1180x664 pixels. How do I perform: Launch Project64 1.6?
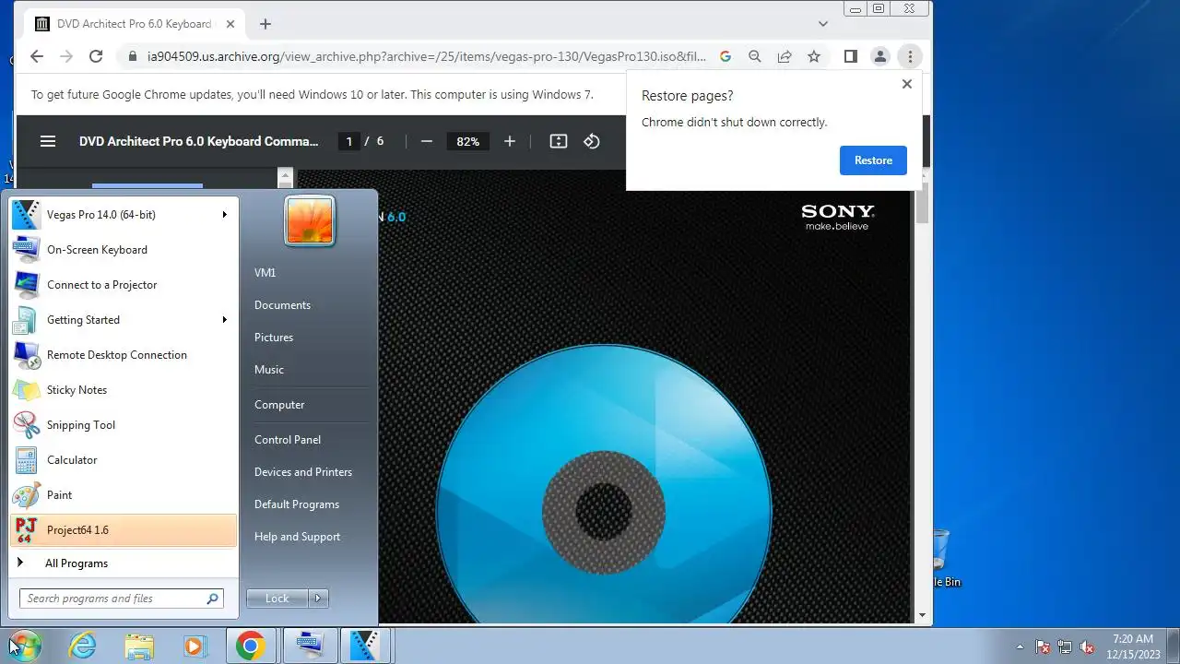124,530
